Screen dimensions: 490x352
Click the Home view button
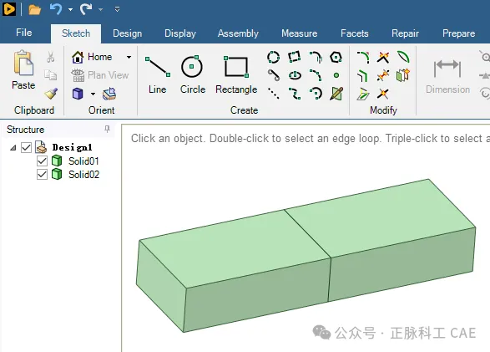[x=92, y=57]
